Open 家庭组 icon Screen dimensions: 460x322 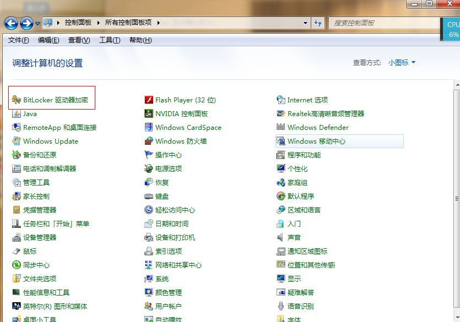pos(281,183)
